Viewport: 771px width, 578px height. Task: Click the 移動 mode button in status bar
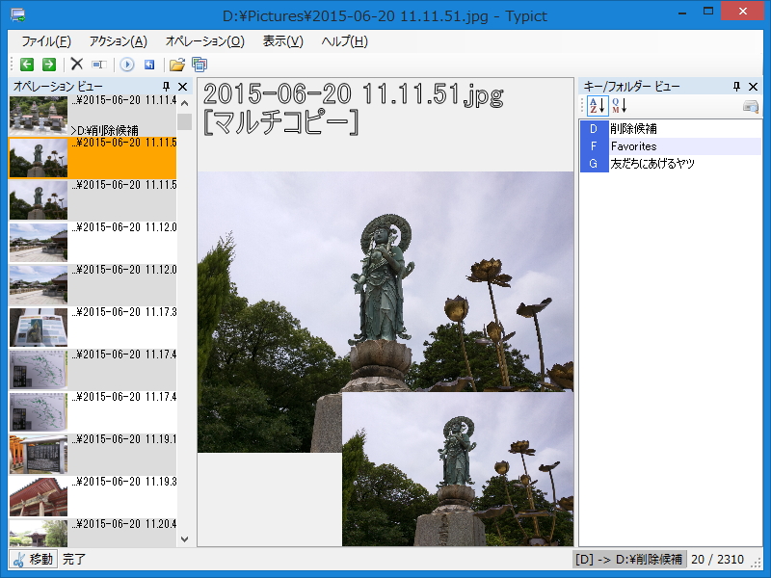click(x=34, y=560)
